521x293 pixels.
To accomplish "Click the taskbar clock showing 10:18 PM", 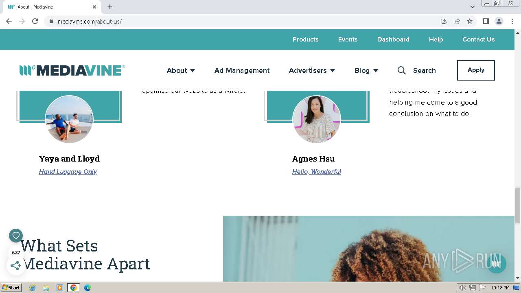I will pos(500,288).
